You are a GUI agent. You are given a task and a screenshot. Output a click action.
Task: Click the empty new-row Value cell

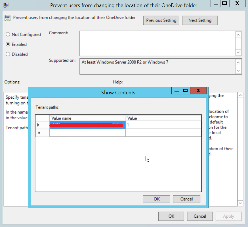163,133
